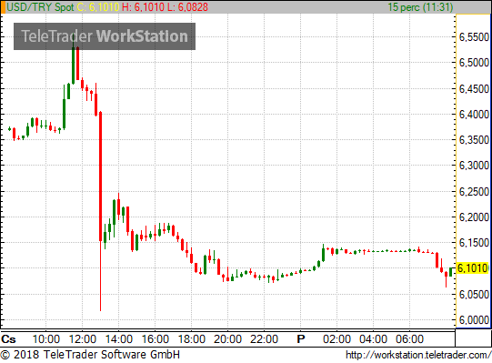
Task: Click the 6,3500 price axis label
Action: pyautogui.click(x=474, y=140)
